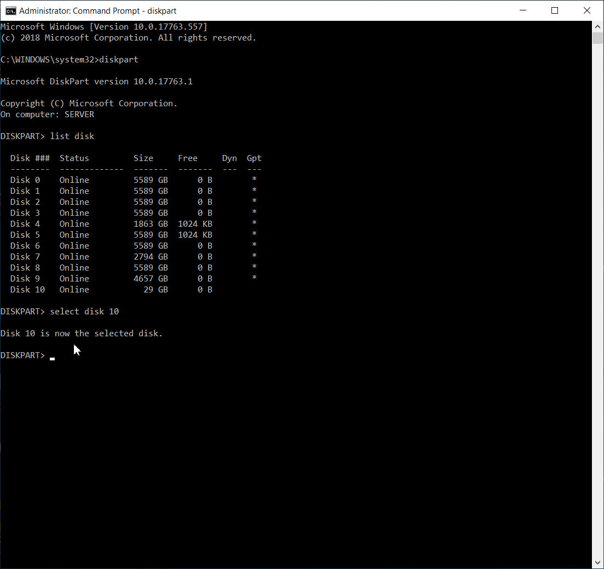This screenshot has width=604, height=569.
Task: Minimize the Command Prompt window
Action: pyautogui.click(x=523, y=10)
